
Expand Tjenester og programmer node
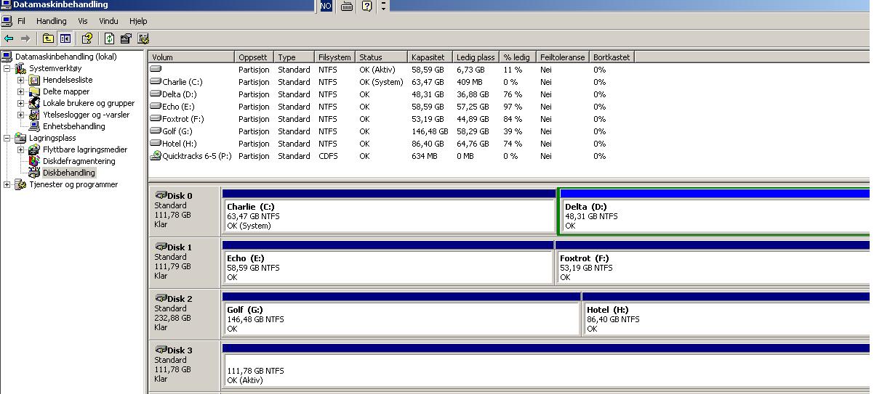[x=7, y=184]
